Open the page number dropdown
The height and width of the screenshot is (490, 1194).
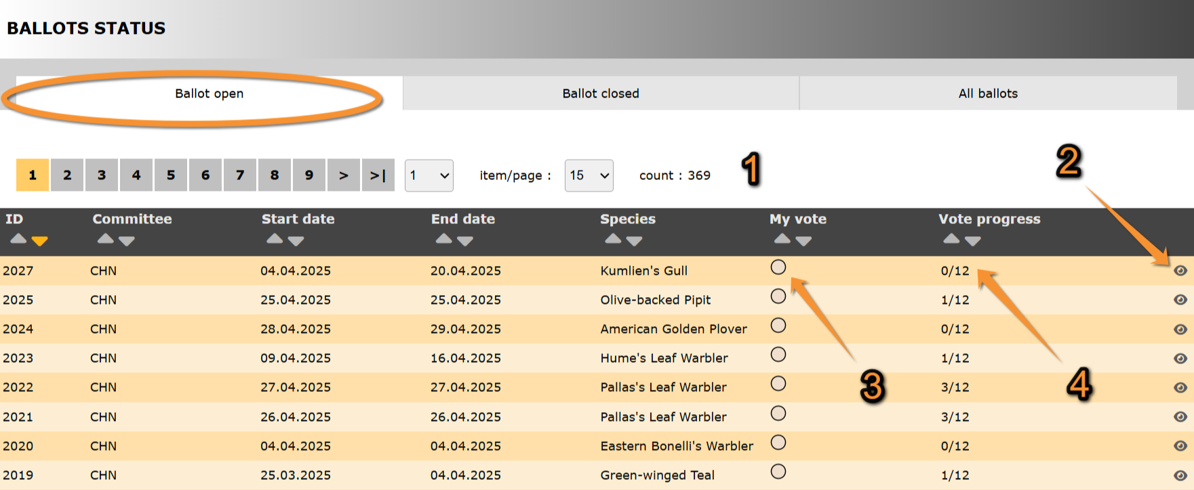pos(429,176)
